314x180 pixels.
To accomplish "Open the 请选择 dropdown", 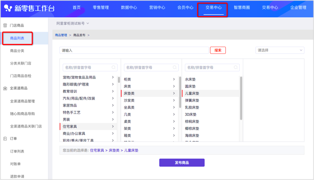I will pos(280,50).
